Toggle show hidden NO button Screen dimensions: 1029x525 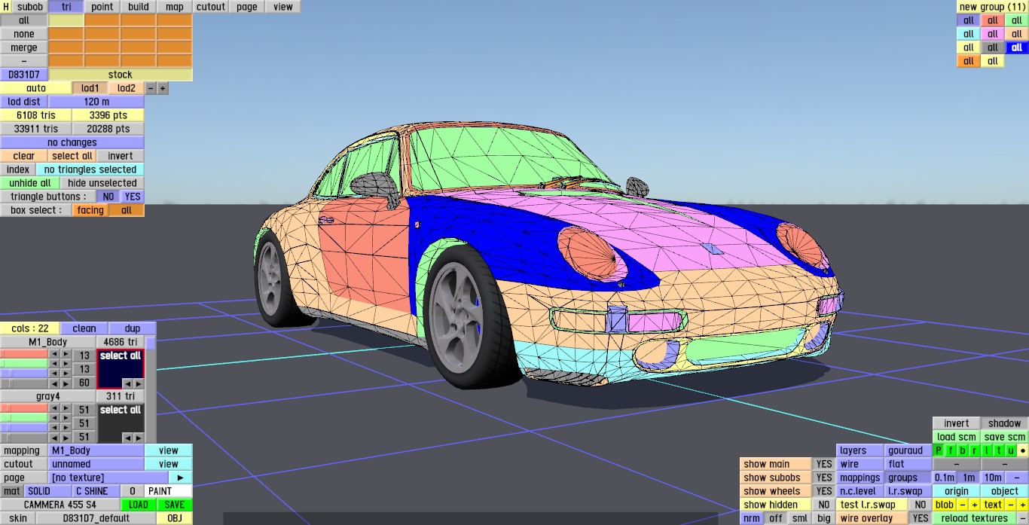(824, 505)
